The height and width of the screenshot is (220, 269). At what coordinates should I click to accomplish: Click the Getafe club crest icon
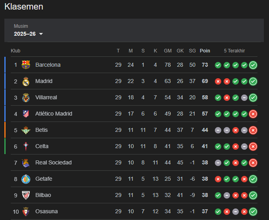(x=26, y=179)
